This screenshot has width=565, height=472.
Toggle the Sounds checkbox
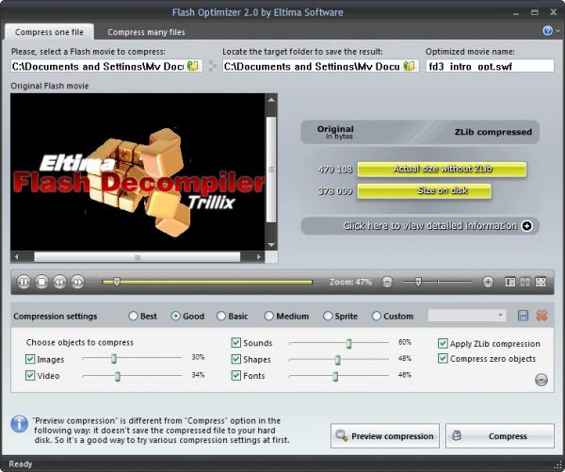click(x=236, y=342)
